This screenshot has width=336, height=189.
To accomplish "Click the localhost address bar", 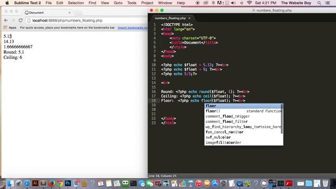I will pyautogui.click(x=87, y=20).
